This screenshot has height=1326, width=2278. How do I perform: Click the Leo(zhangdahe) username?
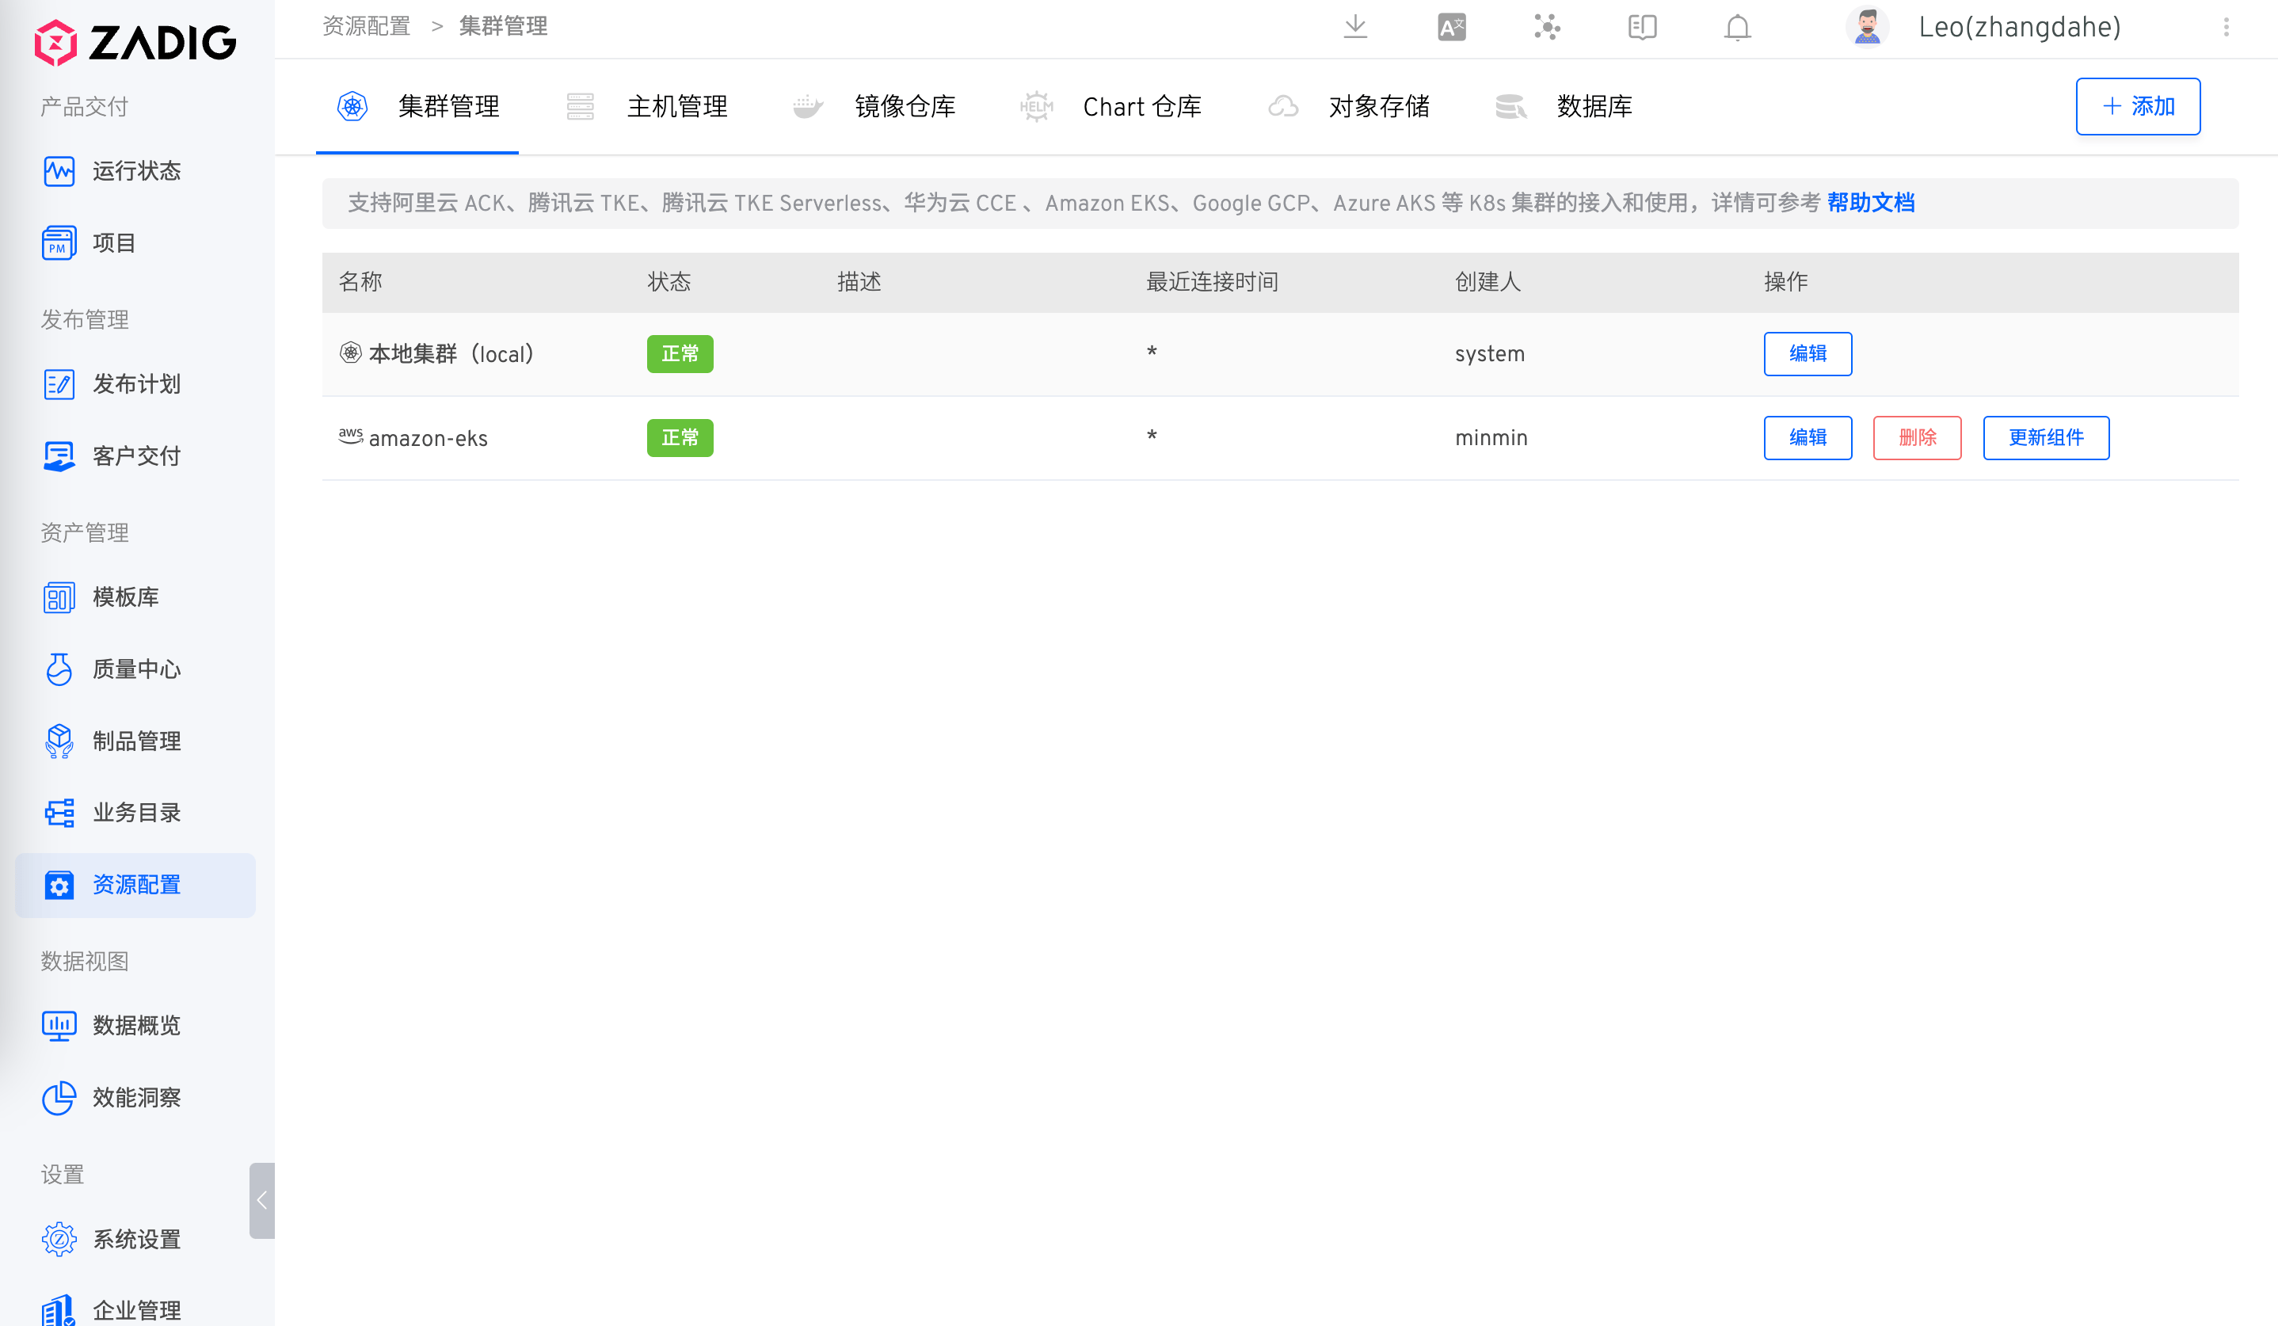point(2020,27)
